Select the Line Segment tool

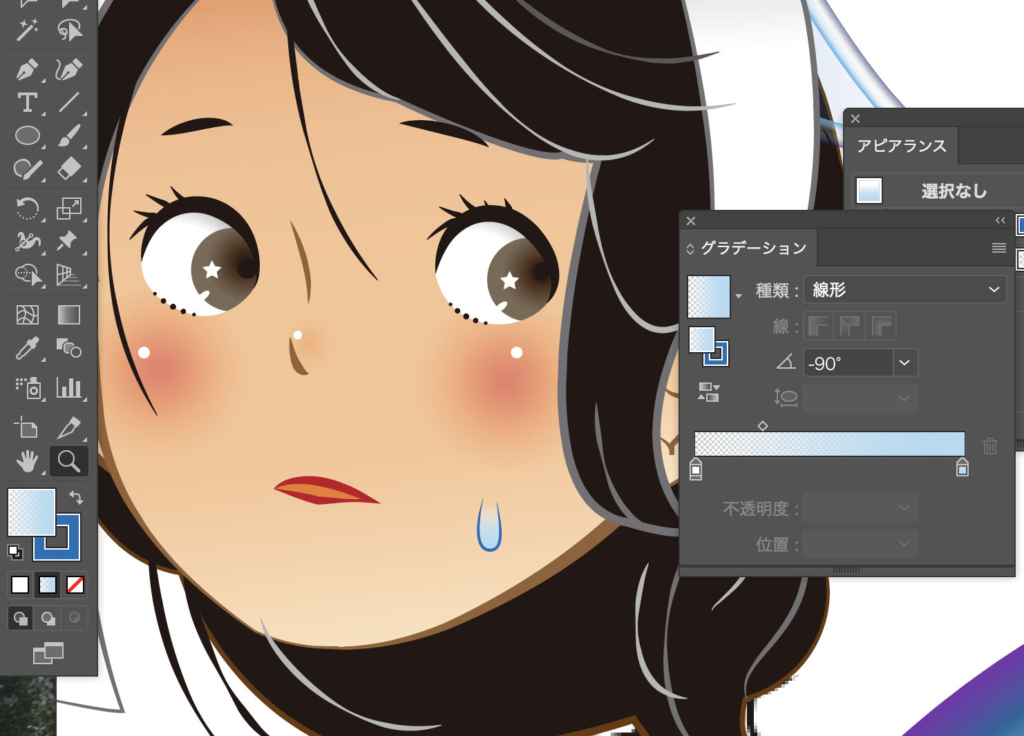pyautogui.click(x=69, y=103)
